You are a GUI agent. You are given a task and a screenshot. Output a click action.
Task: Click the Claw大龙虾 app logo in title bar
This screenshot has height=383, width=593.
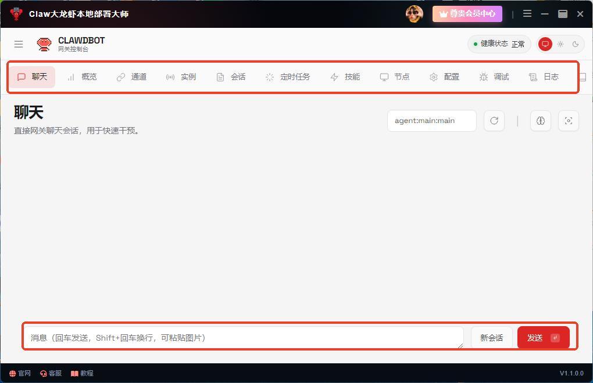[16, 14]
